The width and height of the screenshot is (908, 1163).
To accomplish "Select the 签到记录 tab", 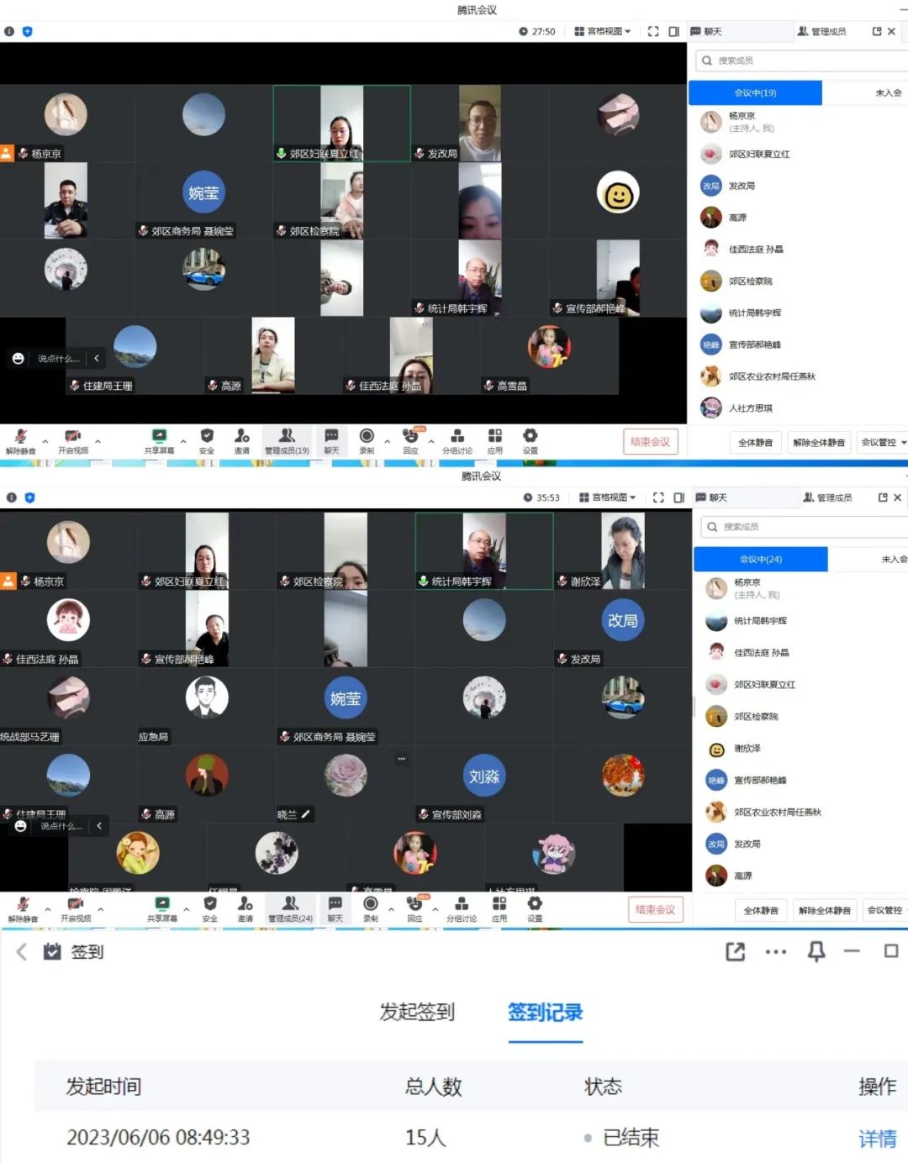I will click(x=545, y=1012).
